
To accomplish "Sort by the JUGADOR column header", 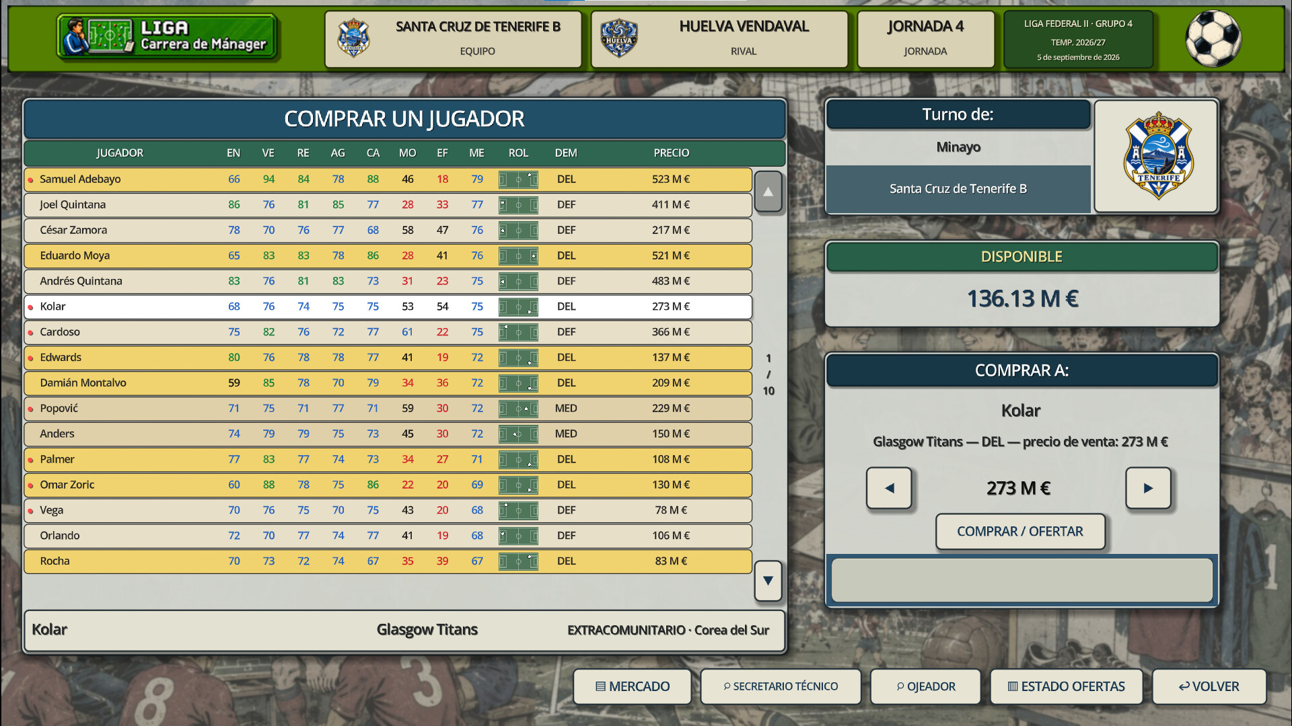I will click(x=120, y=153).
